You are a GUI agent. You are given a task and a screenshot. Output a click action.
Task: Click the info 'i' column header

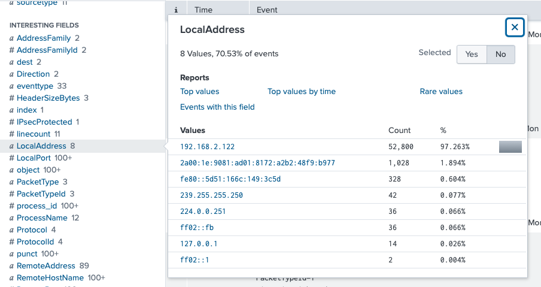click(176, 10)
